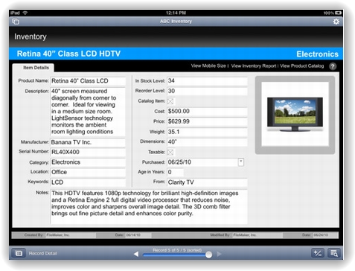Tap the Electronics category heading
The image size is (355, 271).
pyautogui.click(x=317, y=54)
